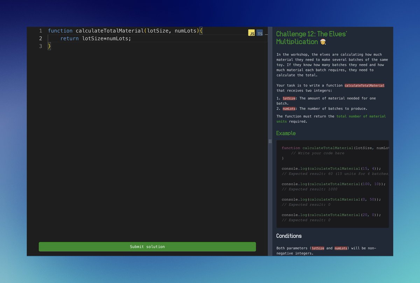Click line number 1 in editor gutter
The width and height of the screenshot is (420, 283).
[x=41, y=31]
